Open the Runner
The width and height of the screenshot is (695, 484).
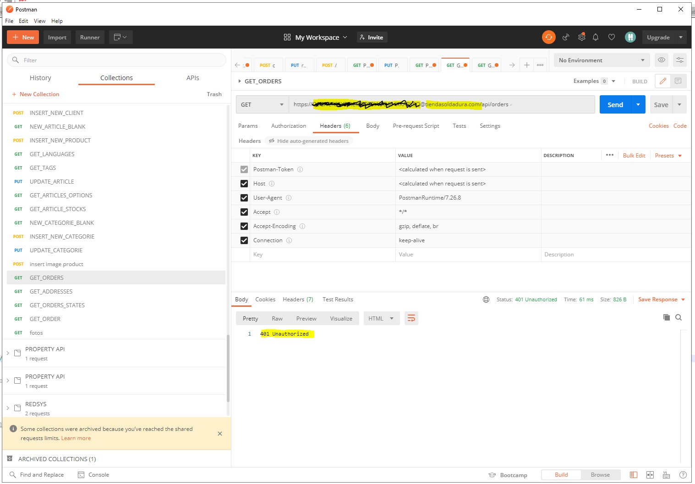(90, 37)
